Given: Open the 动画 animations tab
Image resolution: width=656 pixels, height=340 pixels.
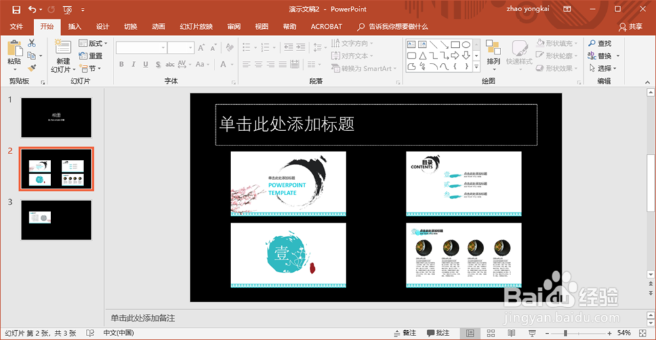Looking at the screenshot, I should click(x=158, y=27).
